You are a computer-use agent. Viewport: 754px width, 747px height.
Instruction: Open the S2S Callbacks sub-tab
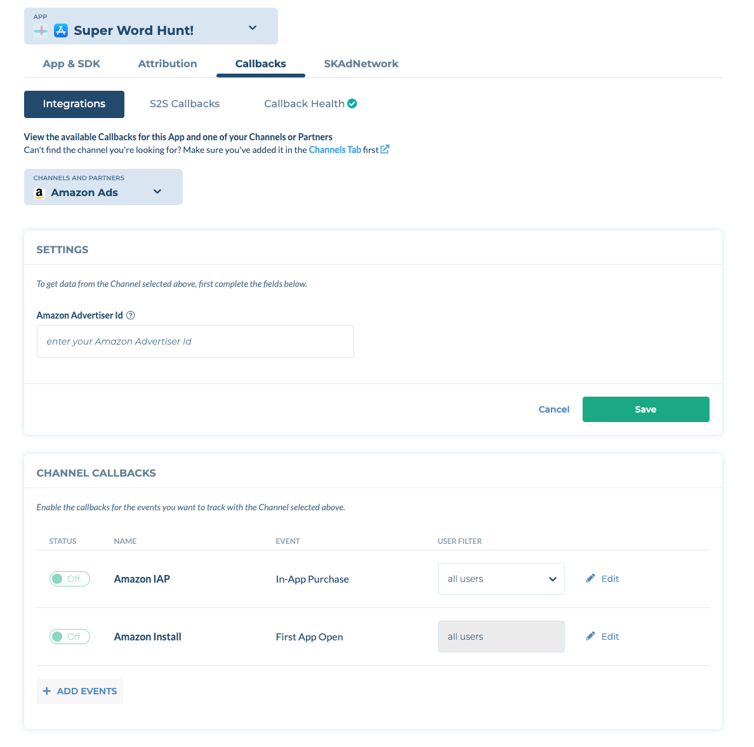(x=185, y=104)
